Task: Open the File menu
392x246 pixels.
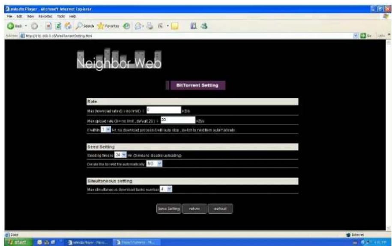Action: click(x=9, y=16)
